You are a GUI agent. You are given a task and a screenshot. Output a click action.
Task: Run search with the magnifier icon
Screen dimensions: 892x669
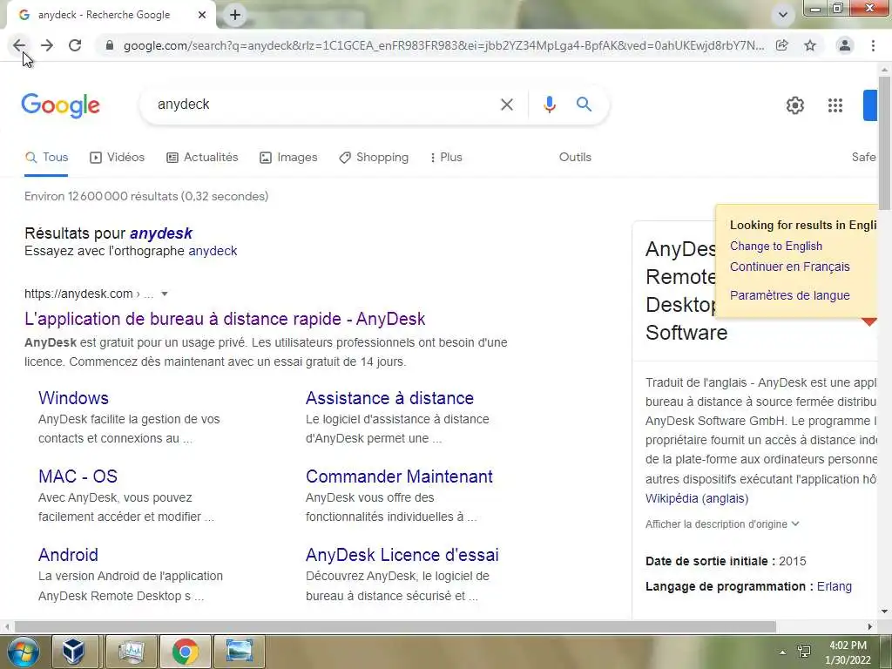coord(584,105)
